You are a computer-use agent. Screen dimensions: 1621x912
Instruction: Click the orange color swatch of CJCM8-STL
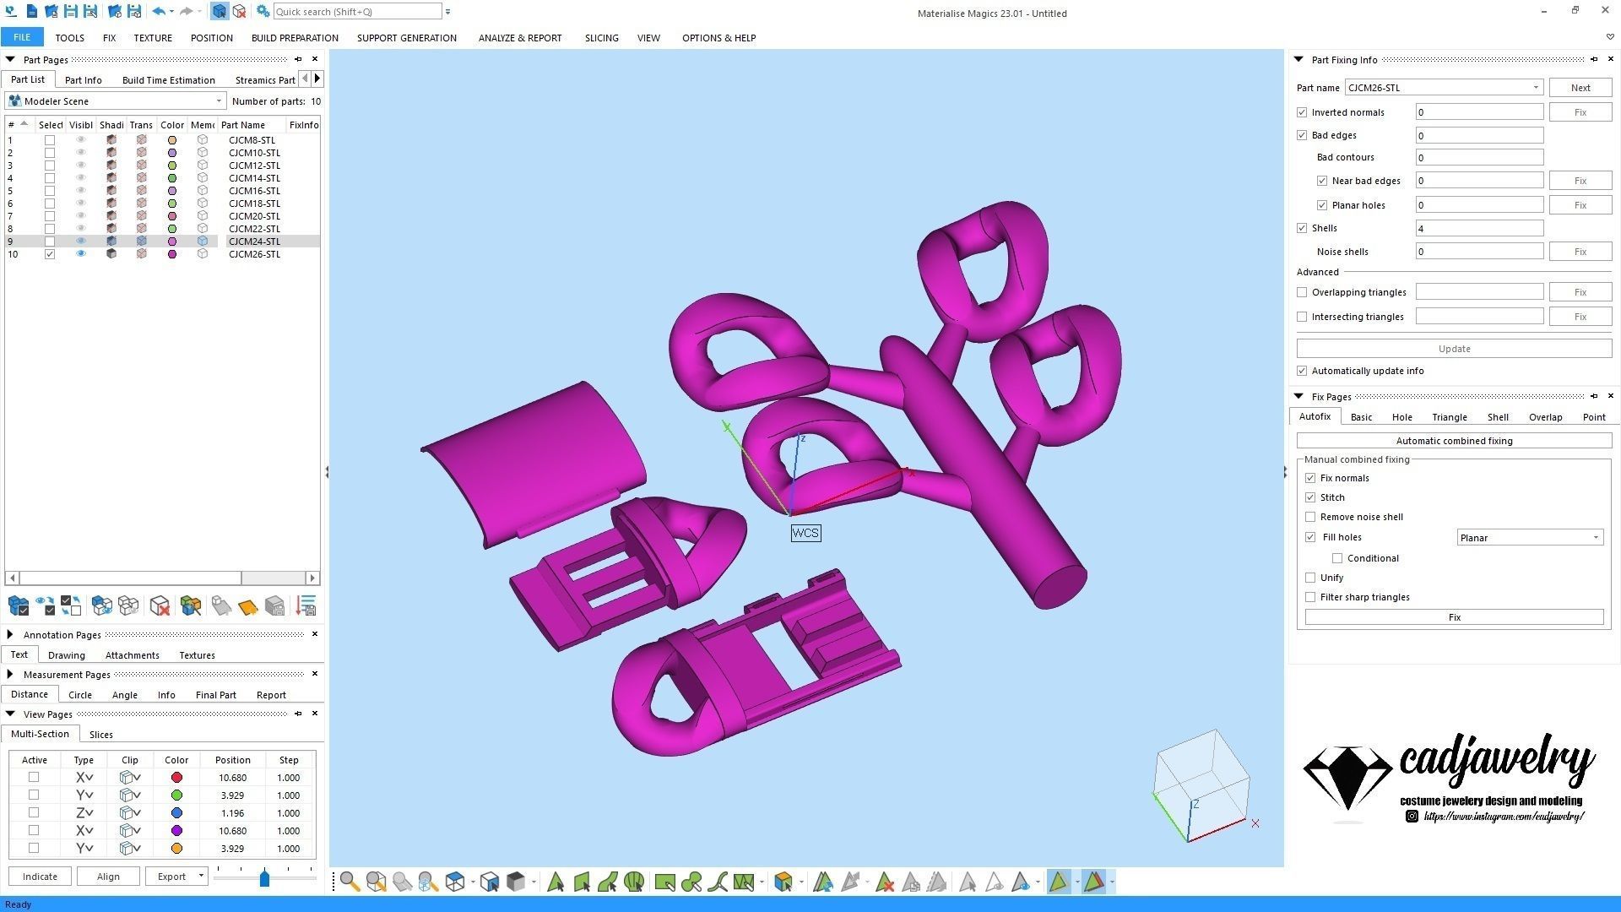click(172, 140)
